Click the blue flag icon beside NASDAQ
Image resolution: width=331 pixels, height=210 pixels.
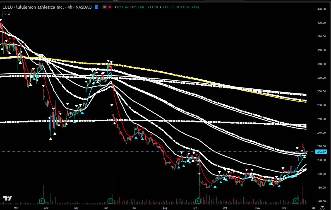click(x=97, y=7)
